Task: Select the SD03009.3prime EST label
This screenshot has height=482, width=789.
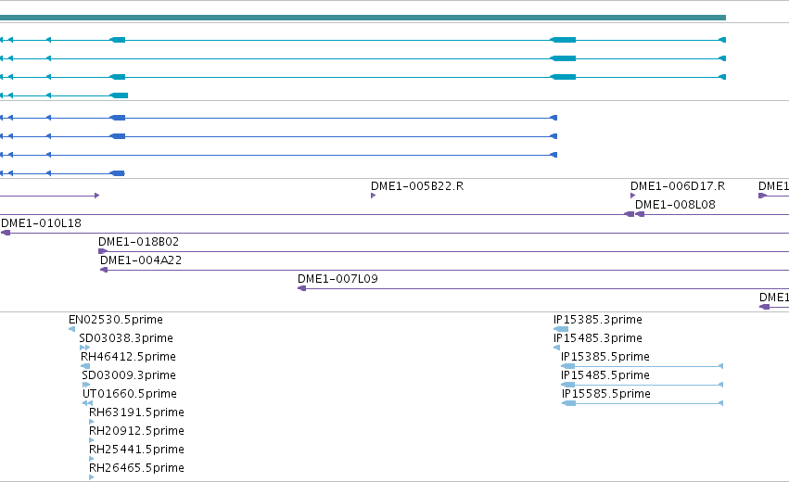Action: click(x=129, y=375)
